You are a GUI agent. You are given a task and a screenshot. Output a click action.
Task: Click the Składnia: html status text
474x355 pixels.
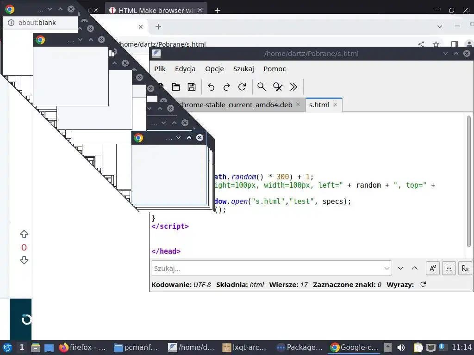240,285
